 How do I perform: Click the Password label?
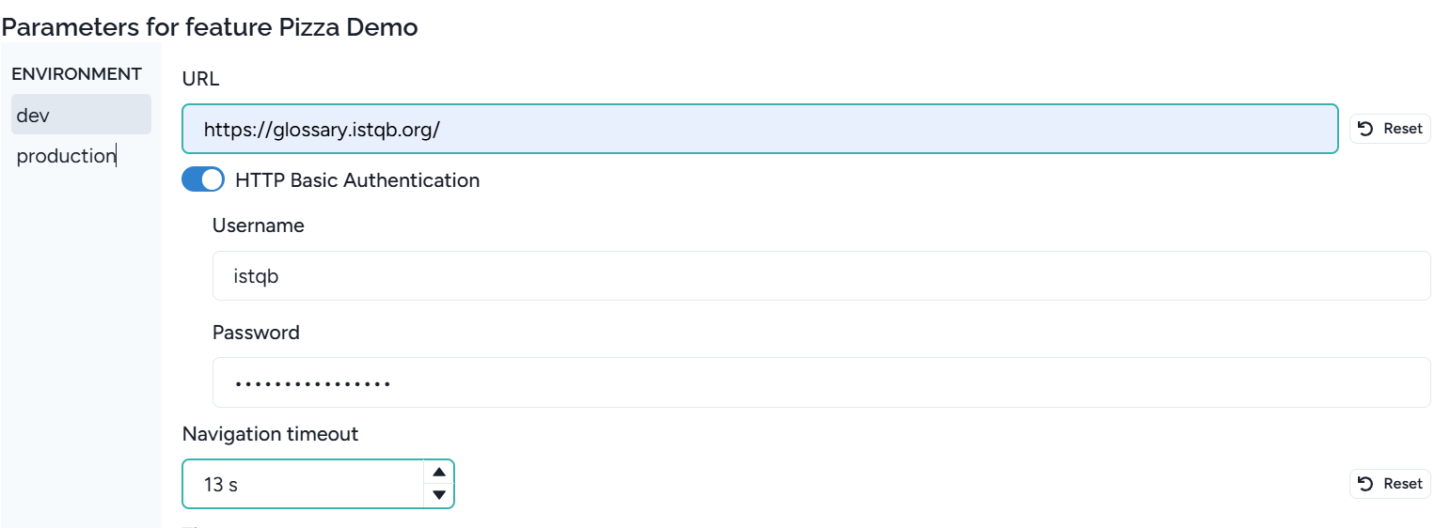(256, 333)
